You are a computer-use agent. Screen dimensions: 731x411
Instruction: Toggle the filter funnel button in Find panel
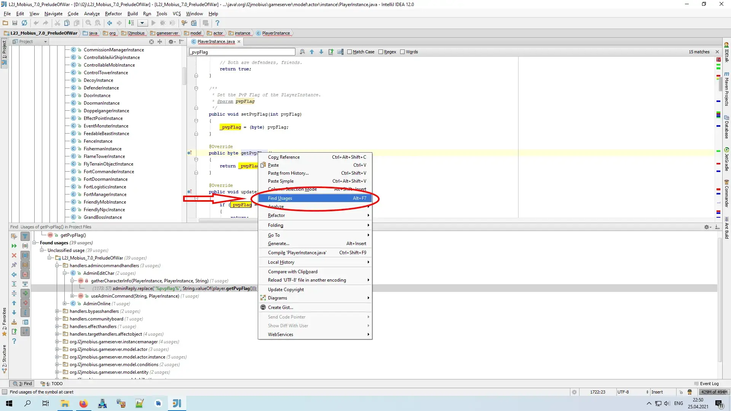(x=25, y=236)
